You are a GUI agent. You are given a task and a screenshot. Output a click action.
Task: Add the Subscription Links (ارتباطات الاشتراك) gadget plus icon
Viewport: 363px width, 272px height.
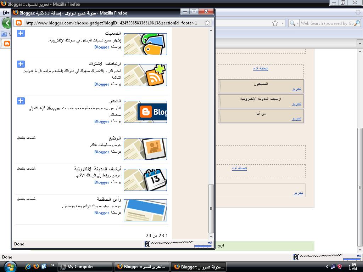(x=21, y=64)
